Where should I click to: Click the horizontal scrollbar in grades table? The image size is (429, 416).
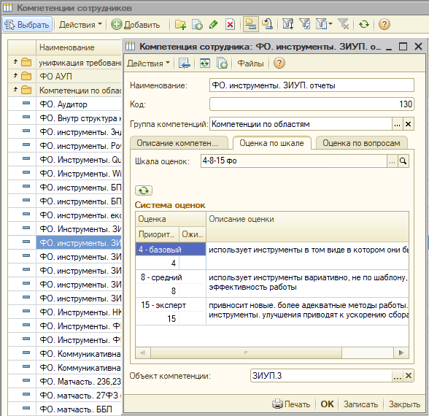coord(272,353)
